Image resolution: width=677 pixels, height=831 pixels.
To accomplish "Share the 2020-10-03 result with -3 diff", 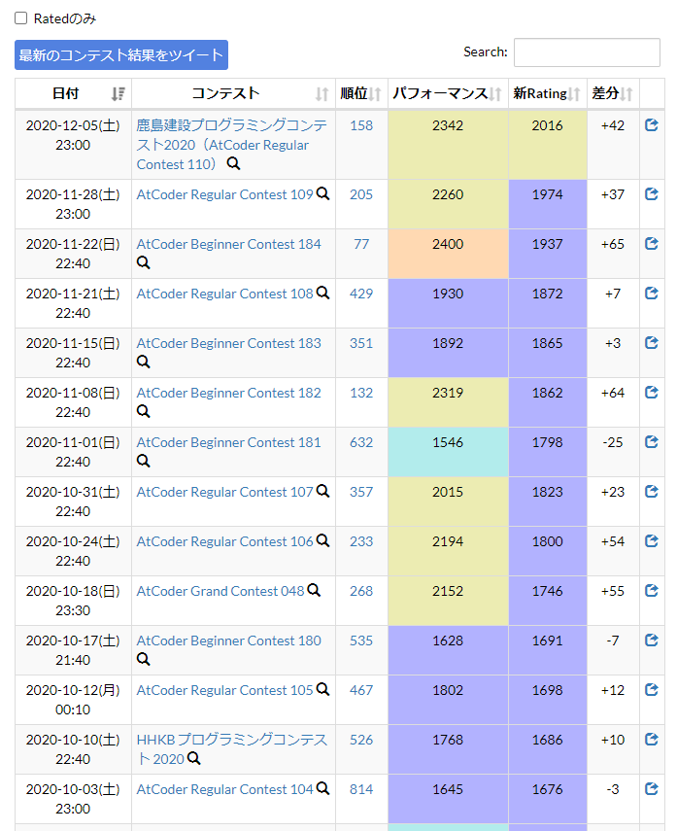I will tap(652, 788).
